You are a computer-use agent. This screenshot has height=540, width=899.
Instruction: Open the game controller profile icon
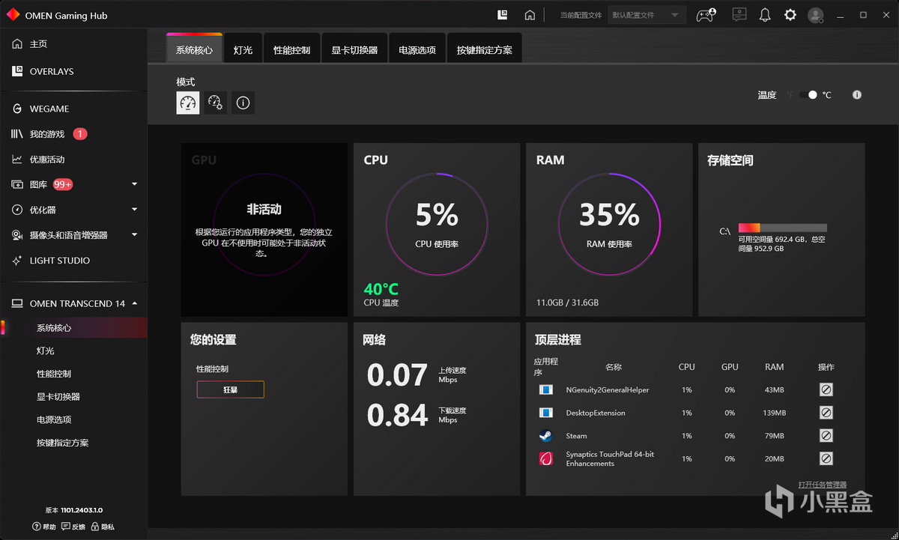click(x=706, y=15)
